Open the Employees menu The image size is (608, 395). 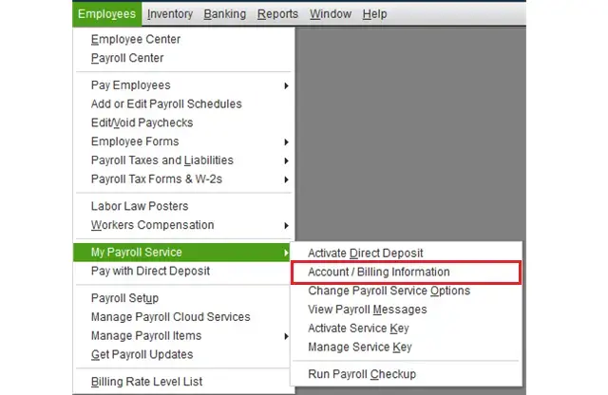107,14
